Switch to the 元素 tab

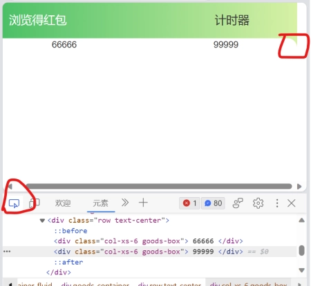pos(100,203)
